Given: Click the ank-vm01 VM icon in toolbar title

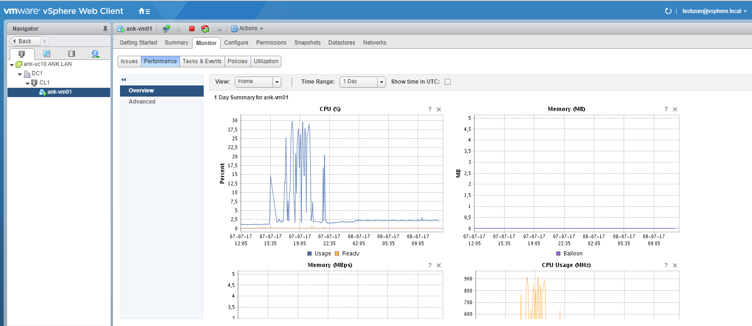Looking at the screenshot, I should coord(121,28).
